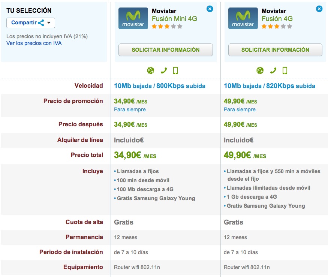The width and height of the screenshot is (328, 277).
Task: Click the Movistar logo for Fusión 4G
Action: (243, 18)
